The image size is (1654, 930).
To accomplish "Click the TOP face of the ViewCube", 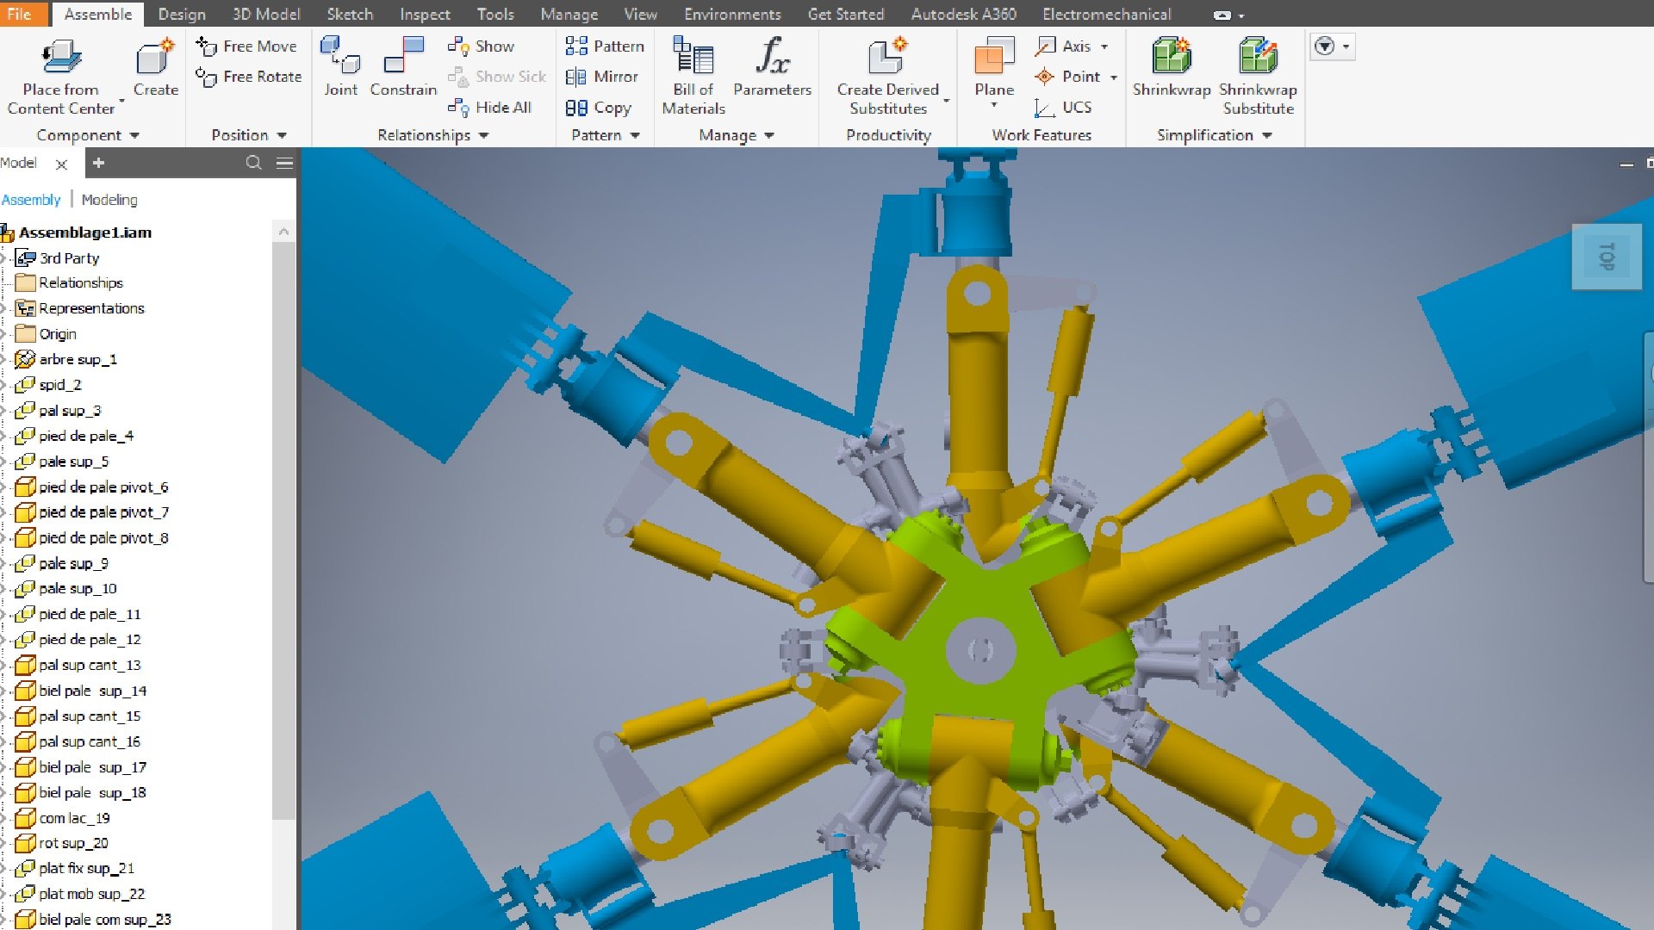I will click(1607, 257).
